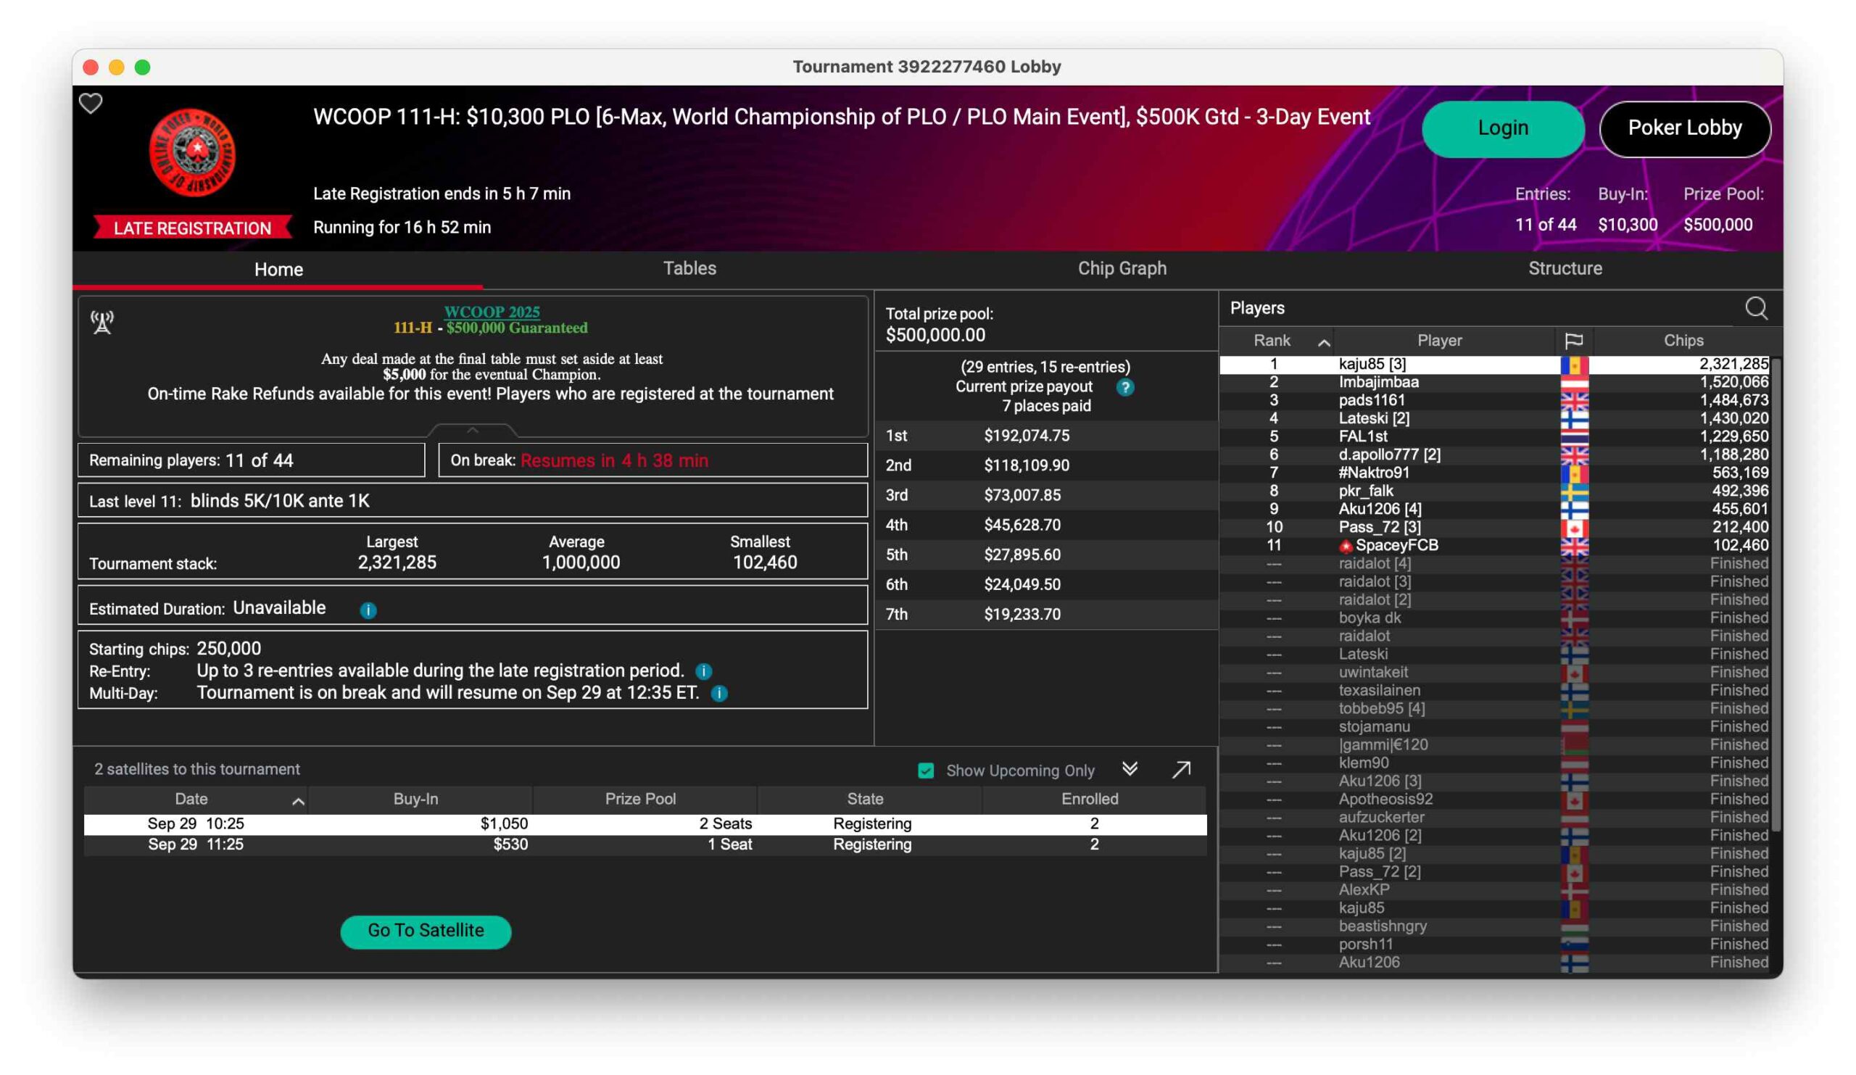Click the Login button

(1502, 128)
